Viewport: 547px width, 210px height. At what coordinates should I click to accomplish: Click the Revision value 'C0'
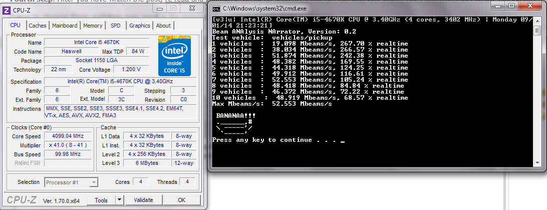(x=183, y=99)
